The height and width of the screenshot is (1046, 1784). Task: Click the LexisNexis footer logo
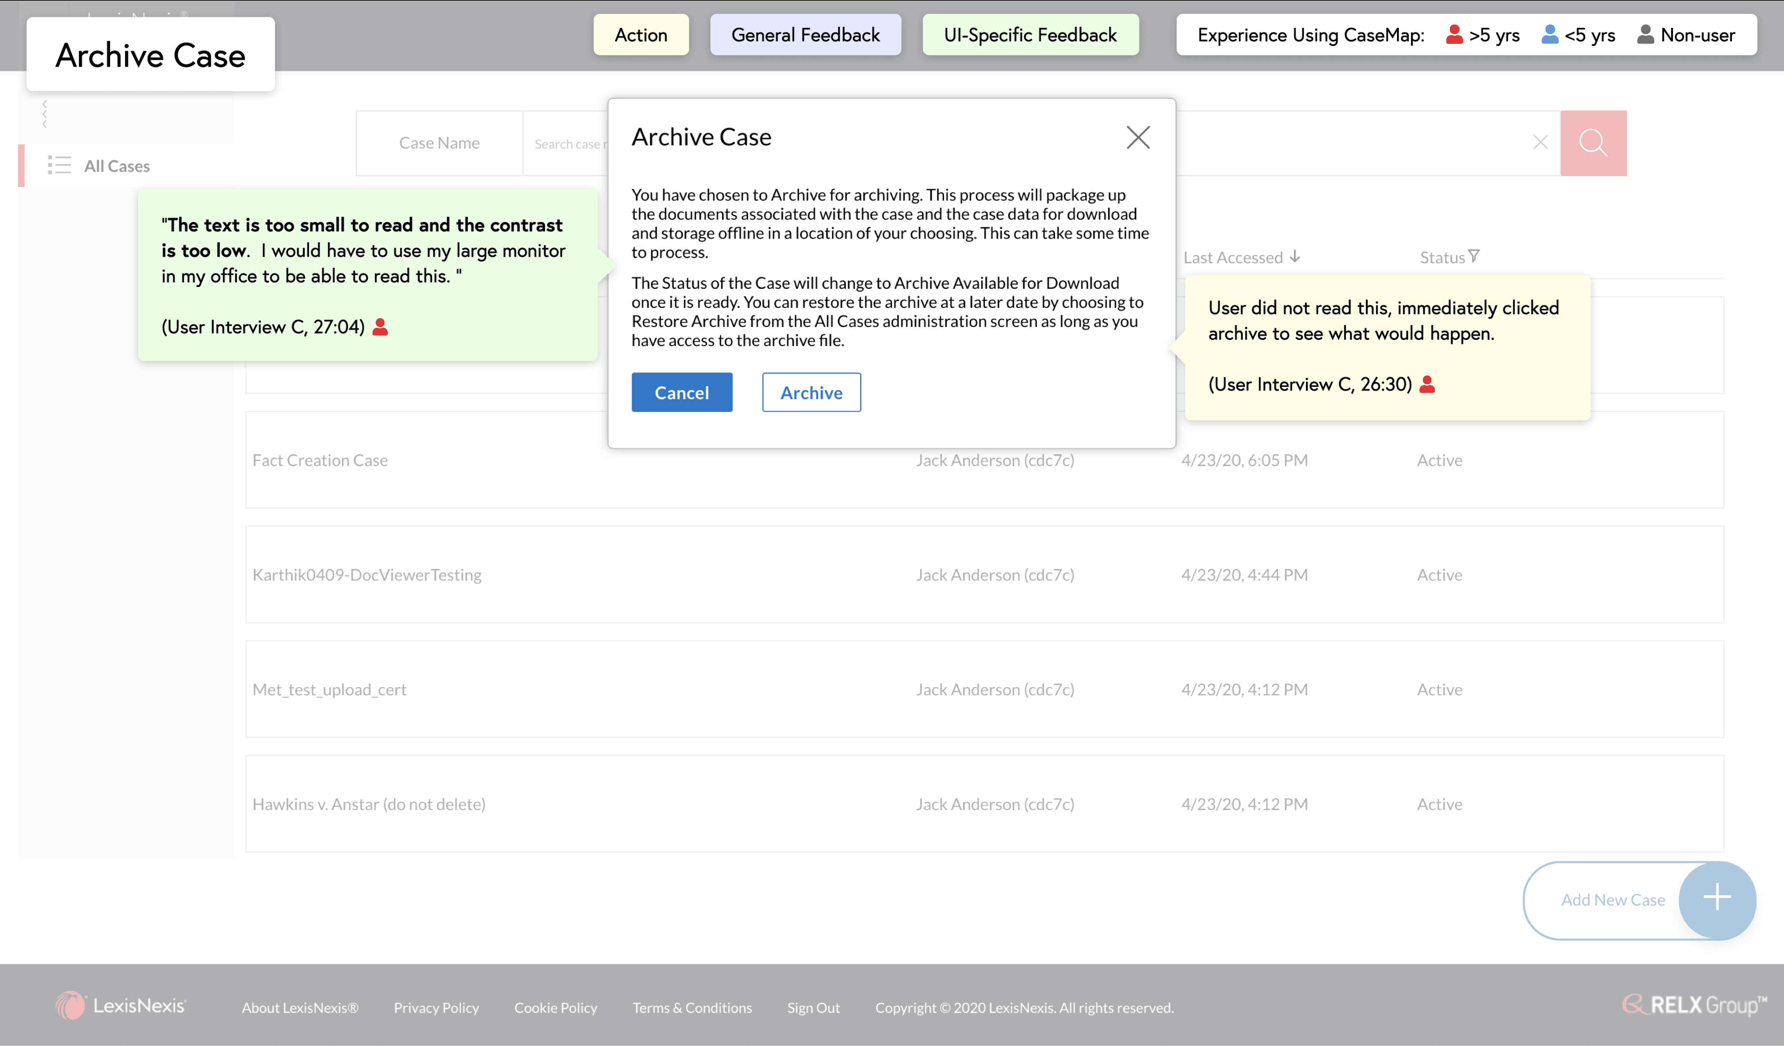click(120, 1006)
